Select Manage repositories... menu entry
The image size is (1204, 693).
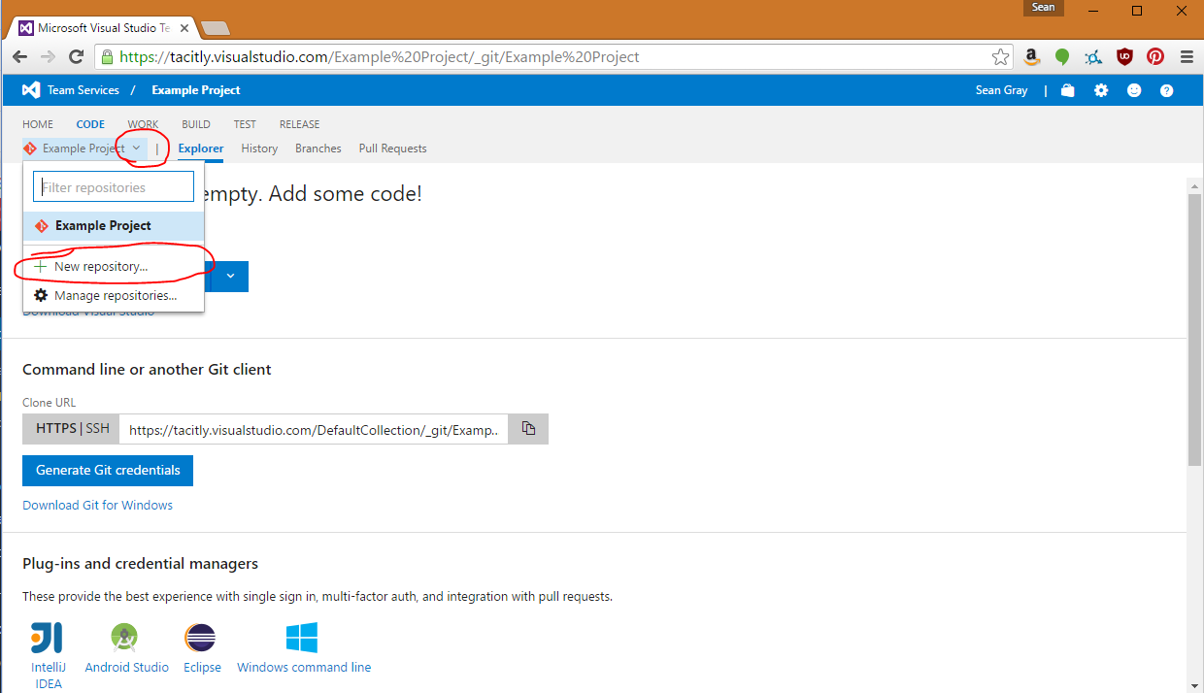pyautogui.click(x=115, y=295)
